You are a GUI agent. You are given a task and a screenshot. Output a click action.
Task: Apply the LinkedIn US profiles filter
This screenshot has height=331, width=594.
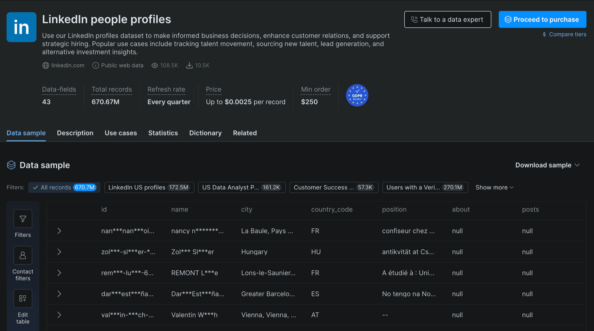pyautogui.click(x=149, y=187)
